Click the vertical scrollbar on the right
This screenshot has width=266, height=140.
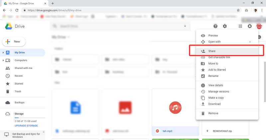click(x=265, y=82)
